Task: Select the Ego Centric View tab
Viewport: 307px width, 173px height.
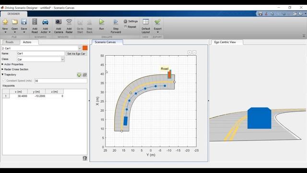Action: click(x=225, y=42)
